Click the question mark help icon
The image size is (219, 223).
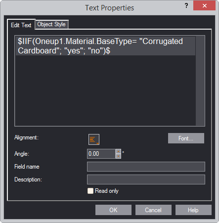pyautogui.click(x=186, y=5)
